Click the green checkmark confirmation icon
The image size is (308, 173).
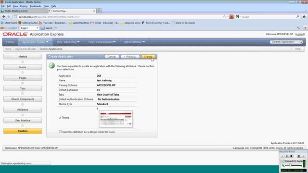[52, 65]
